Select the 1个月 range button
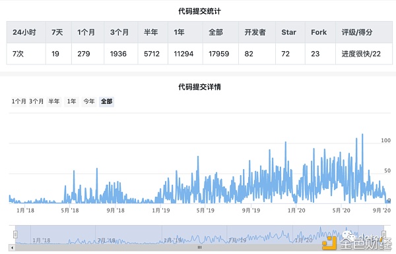This screenshot has height=254, width=396. coord(19,102)
